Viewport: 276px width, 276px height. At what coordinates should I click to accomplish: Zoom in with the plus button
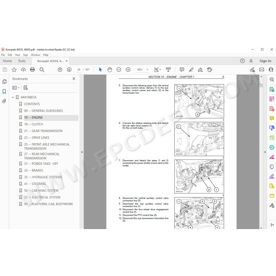[128, 70]
